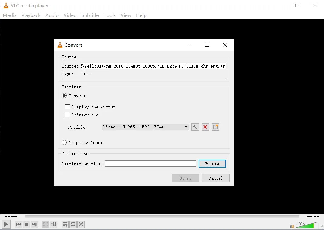Browse for a destination file
324x230 pixels.
(x=212, y=163)
